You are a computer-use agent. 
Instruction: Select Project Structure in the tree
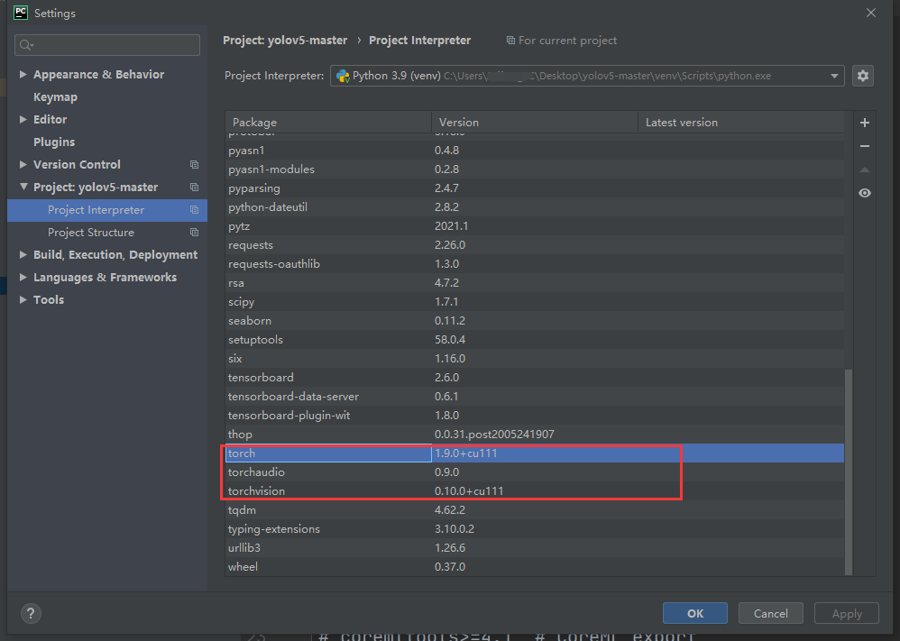(x=91, y=233)
